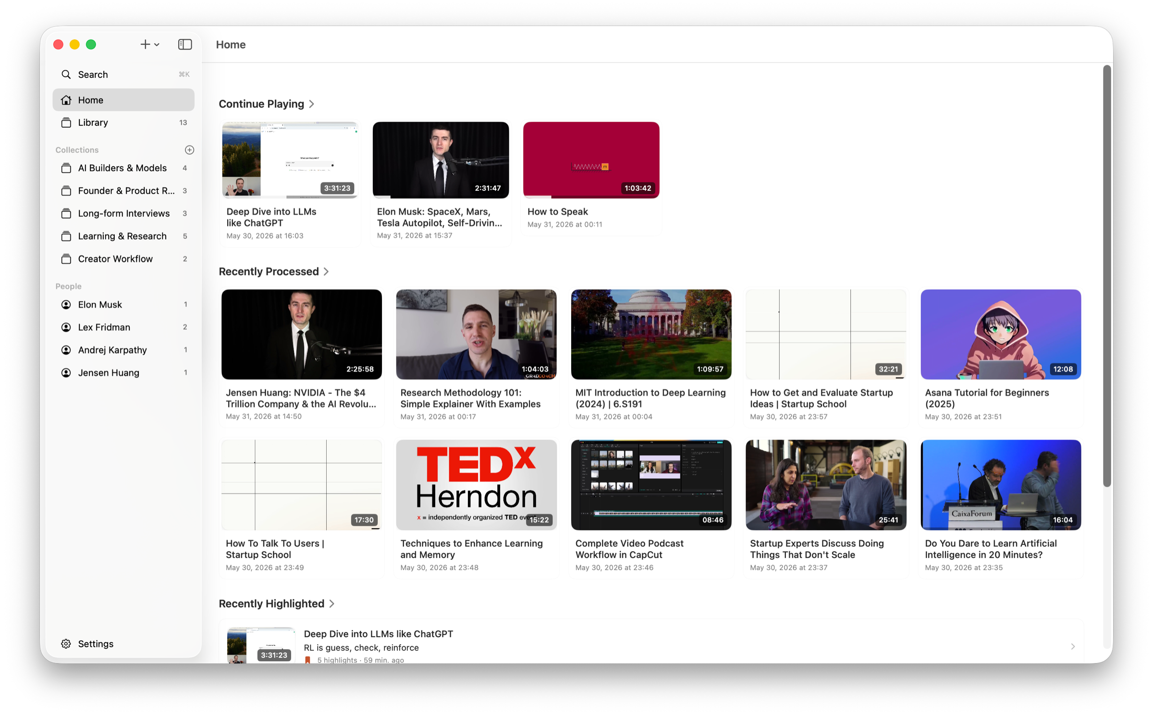Click the Home house icon

66,100
